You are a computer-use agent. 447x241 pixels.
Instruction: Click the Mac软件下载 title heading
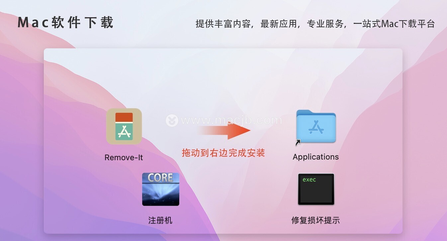pyautogui.click(x=65, y=23)
